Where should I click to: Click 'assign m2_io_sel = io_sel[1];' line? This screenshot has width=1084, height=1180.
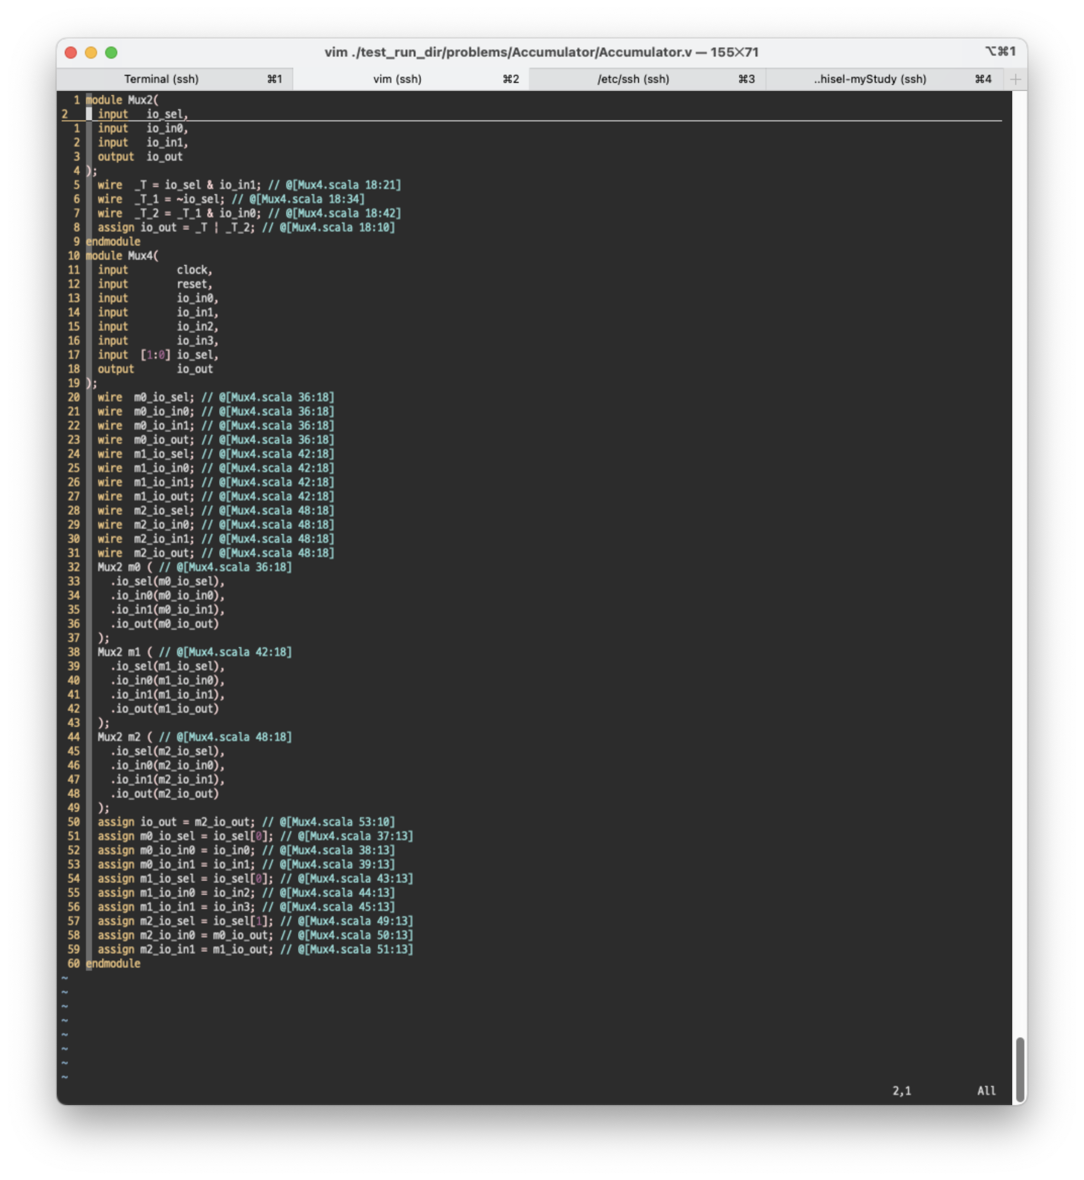click(x=255, y=921)
